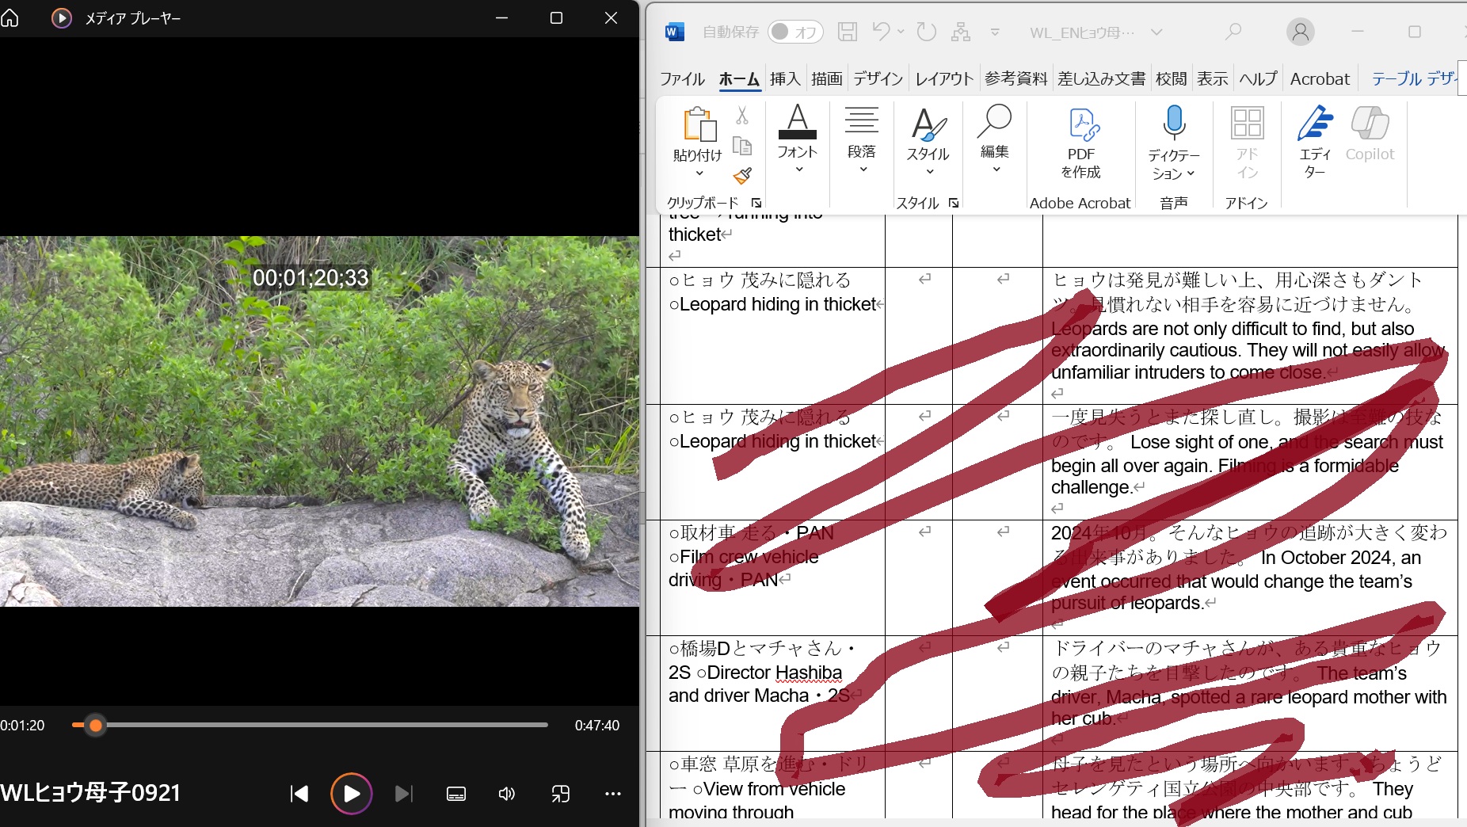
Task: Open the 挿入 (Insert) ribbon tab
Action: tap(784, 78)
